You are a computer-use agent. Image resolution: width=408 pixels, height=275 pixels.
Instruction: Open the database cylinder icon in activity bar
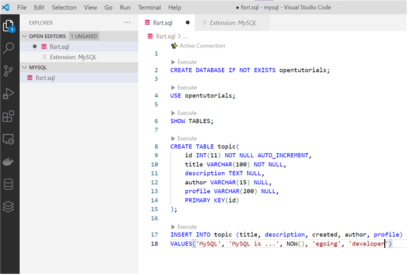(x=8, y=184)
